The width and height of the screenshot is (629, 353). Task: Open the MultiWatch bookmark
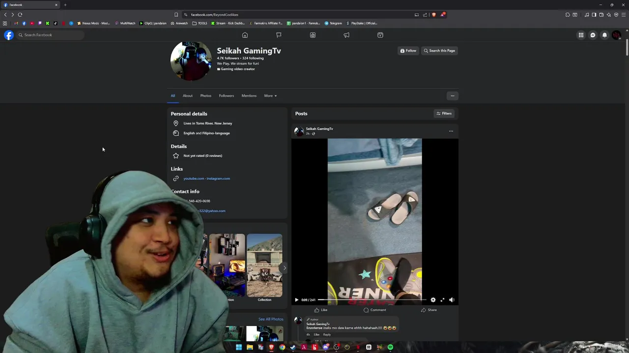coord(125,23)
